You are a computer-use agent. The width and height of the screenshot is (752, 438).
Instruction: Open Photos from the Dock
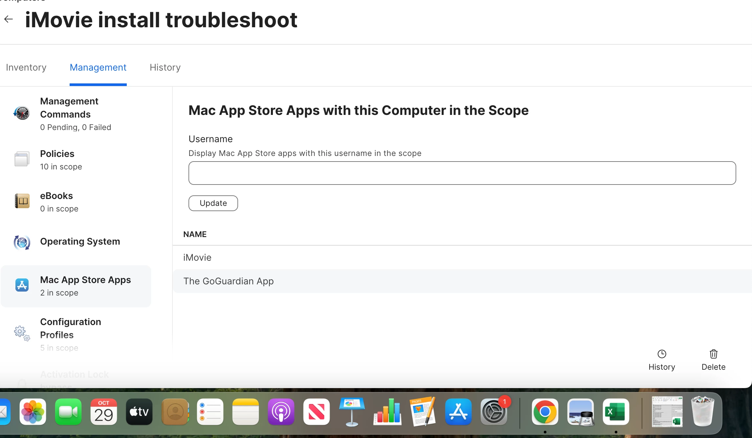click(x=33, y=412)
